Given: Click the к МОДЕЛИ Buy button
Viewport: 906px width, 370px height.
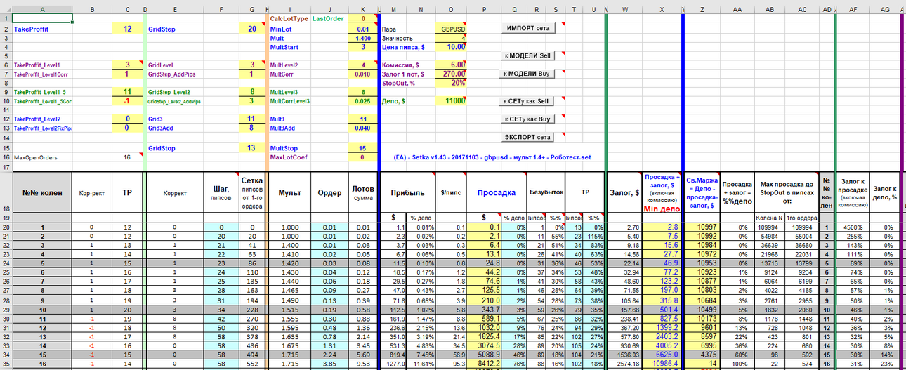Looking at the screenshot, I should click(x=527, y=73).
